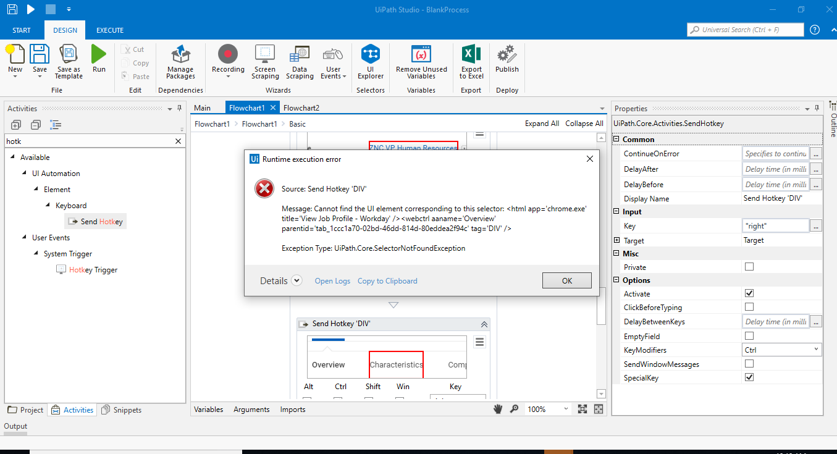The height and width of the screenshot is (454, 837).
Task: Click OK in the Runtime execution error dialog
Action: click(567, 280)
